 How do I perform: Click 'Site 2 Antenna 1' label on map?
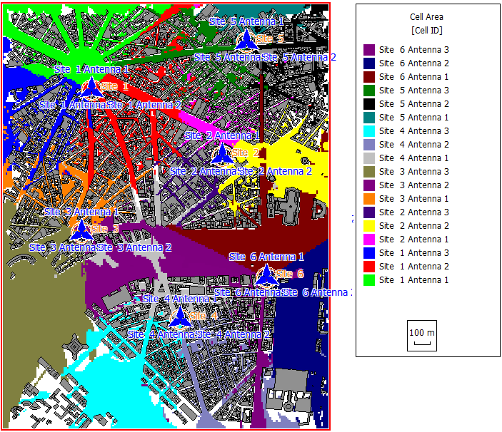[221, 135]
